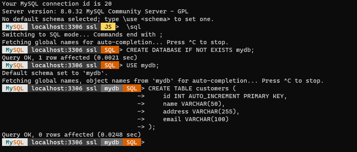Click the "No default schema selected" message
This screenshot has height=152, width=357.
click(x=108, y=19)
